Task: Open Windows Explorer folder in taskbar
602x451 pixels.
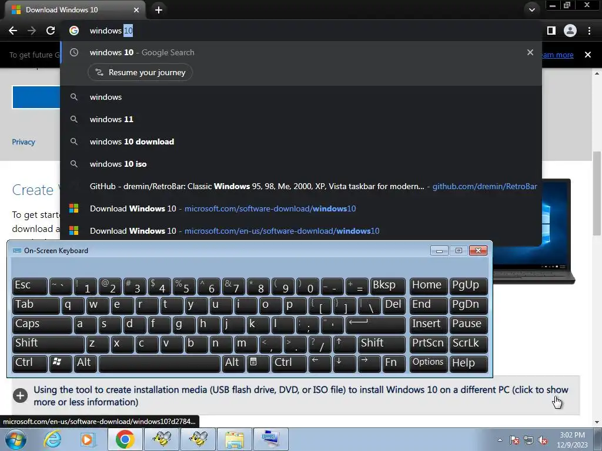Action: 235,439
